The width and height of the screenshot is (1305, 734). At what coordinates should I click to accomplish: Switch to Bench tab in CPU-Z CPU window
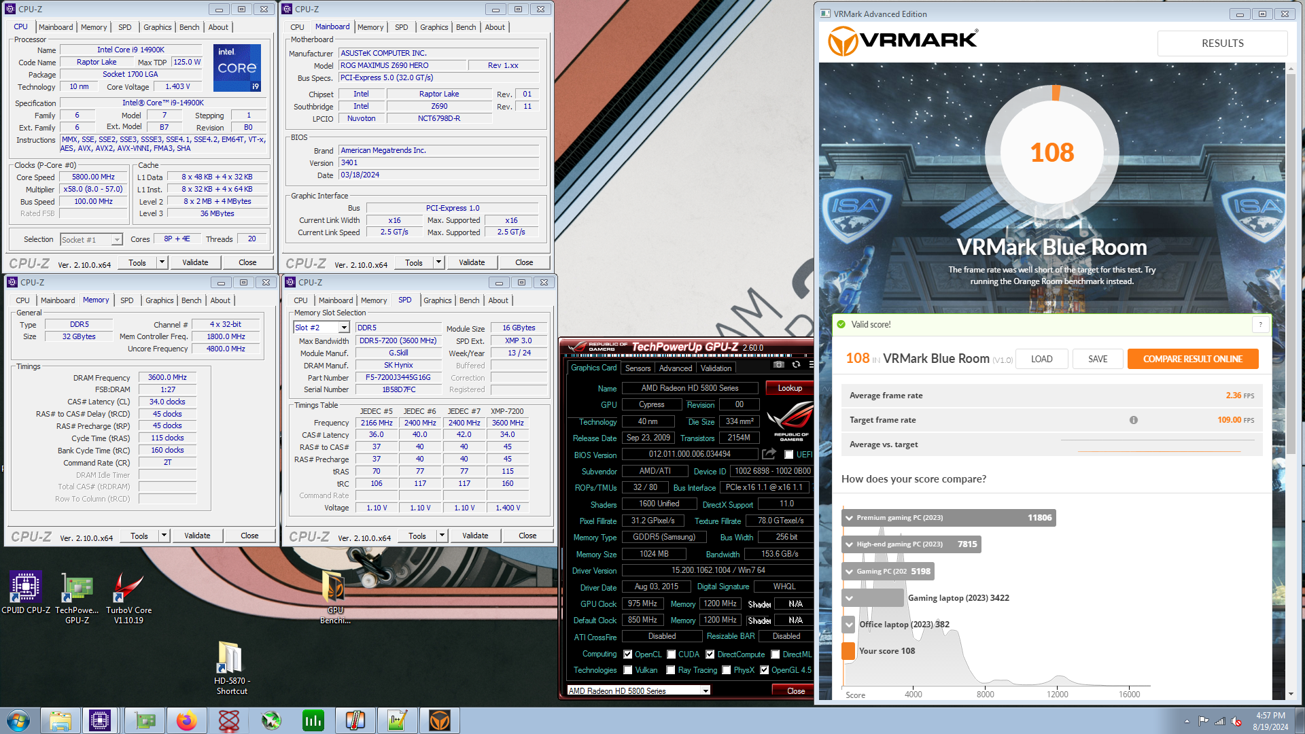[190, 27]
